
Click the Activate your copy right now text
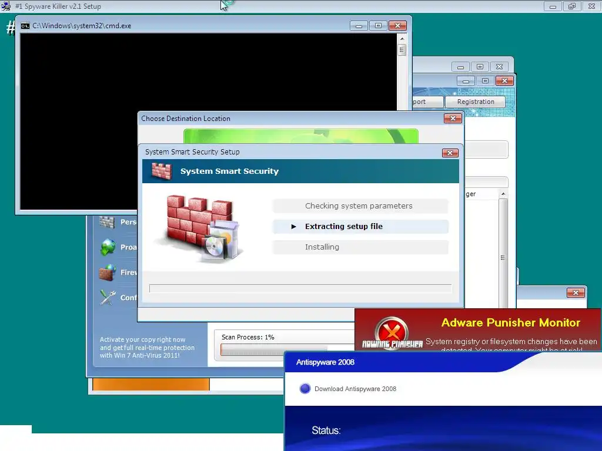(x=147, y=348)
